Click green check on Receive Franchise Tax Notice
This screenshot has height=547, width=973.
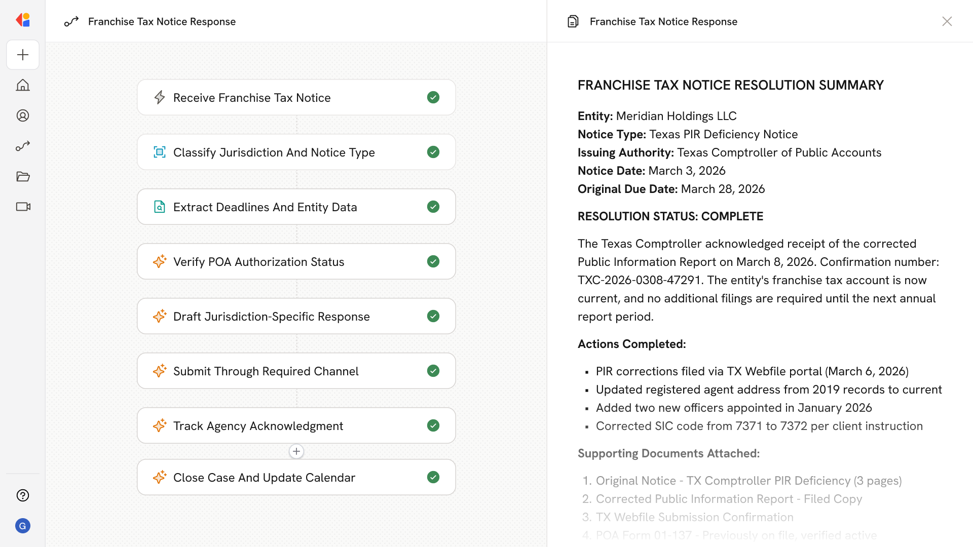433,97
